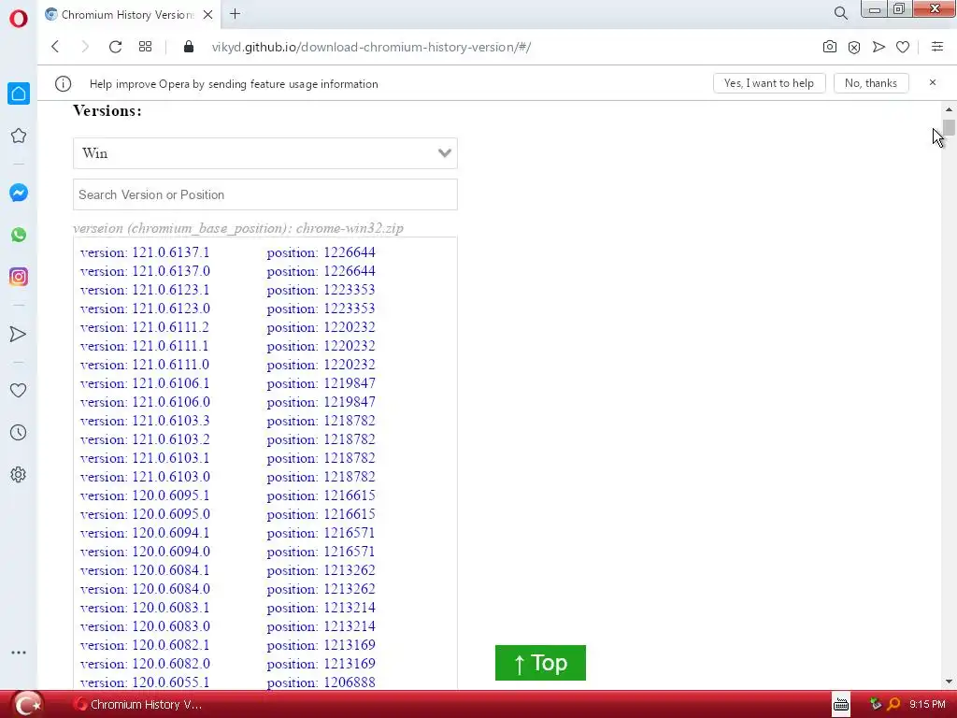Click the ad blocker shield icon
The height and width of the screenshot is (718, 957).
point(854,47)
